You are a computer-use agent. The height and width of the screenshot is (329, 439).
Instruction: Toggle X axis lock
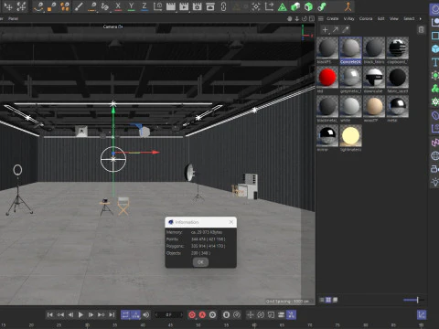point(118,6)
